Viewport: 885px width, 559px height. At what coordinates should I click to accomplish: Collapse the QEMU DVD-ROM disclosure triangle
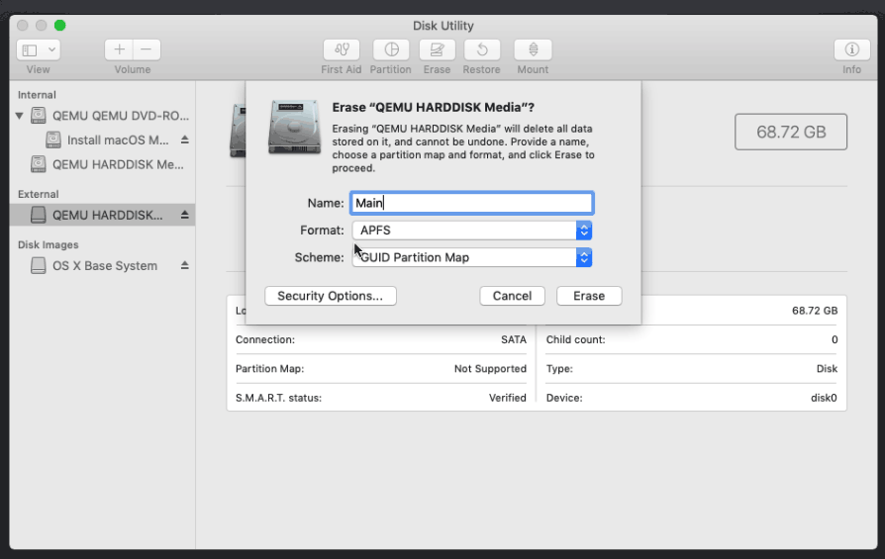(x=19, y=116)
